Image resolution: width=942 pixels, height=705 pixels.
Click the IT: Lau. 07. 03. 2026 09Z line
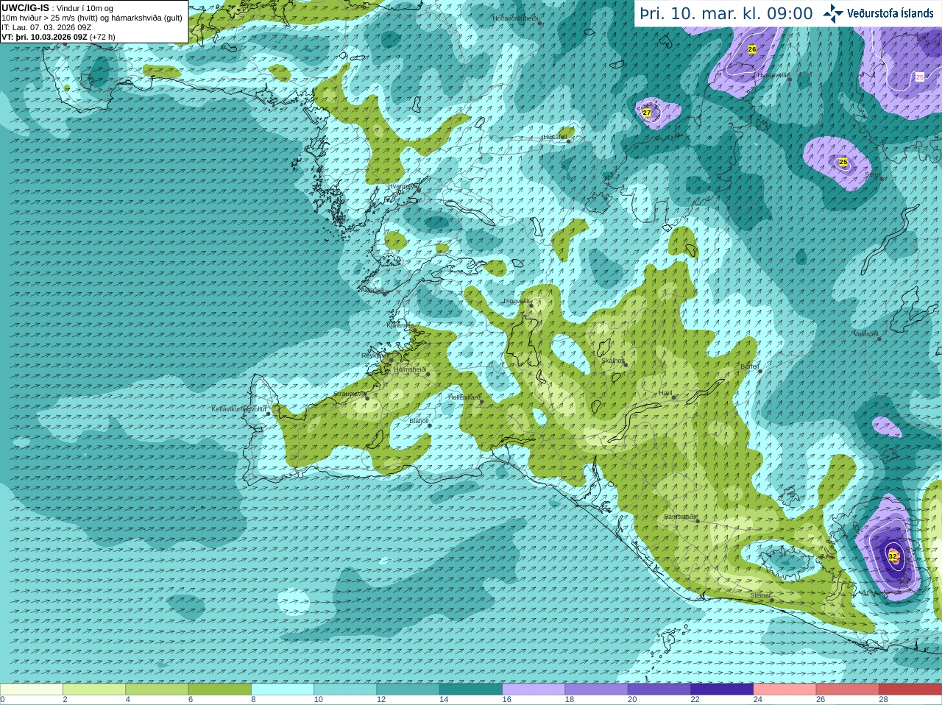pos(46,27)
